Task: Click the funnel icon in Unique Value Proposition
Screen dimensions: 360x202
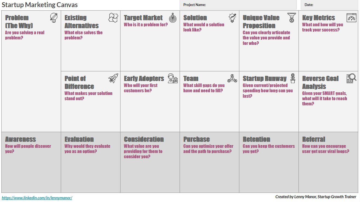Action: [292, 18]
